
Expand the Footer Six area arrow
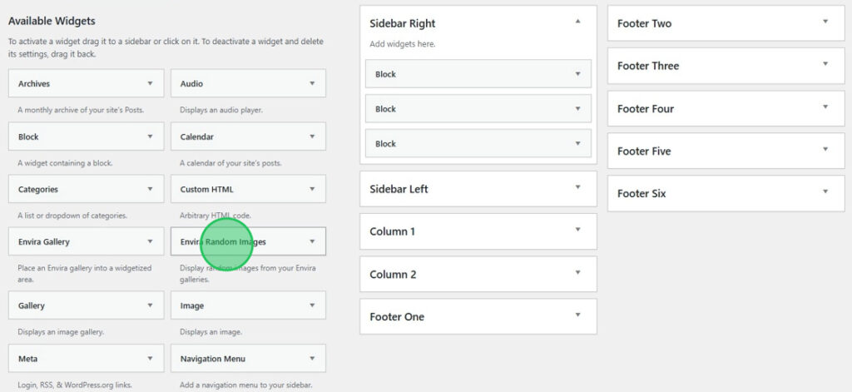[x=825, y=192]
